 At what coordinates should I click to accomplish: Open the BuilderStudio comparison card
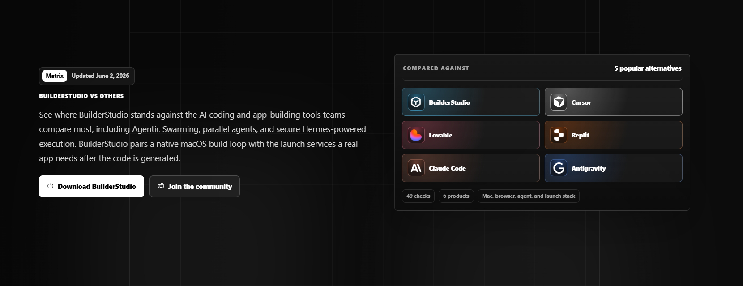470,102
